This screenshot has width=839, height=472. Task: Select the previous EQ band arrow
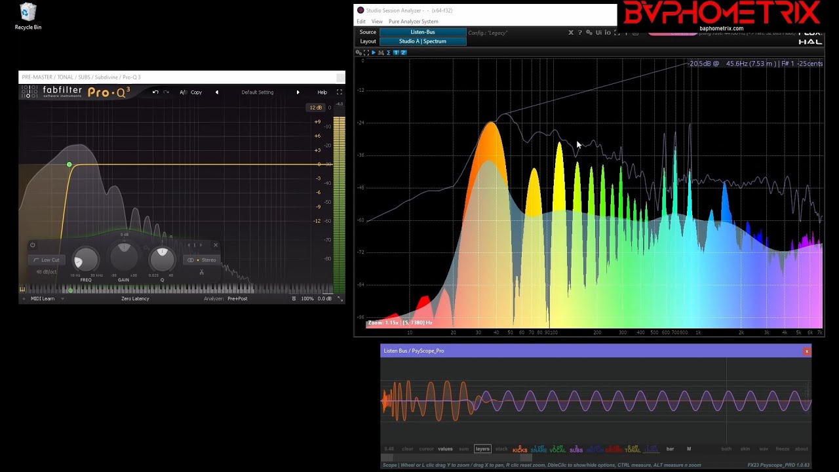coord(189,245)
